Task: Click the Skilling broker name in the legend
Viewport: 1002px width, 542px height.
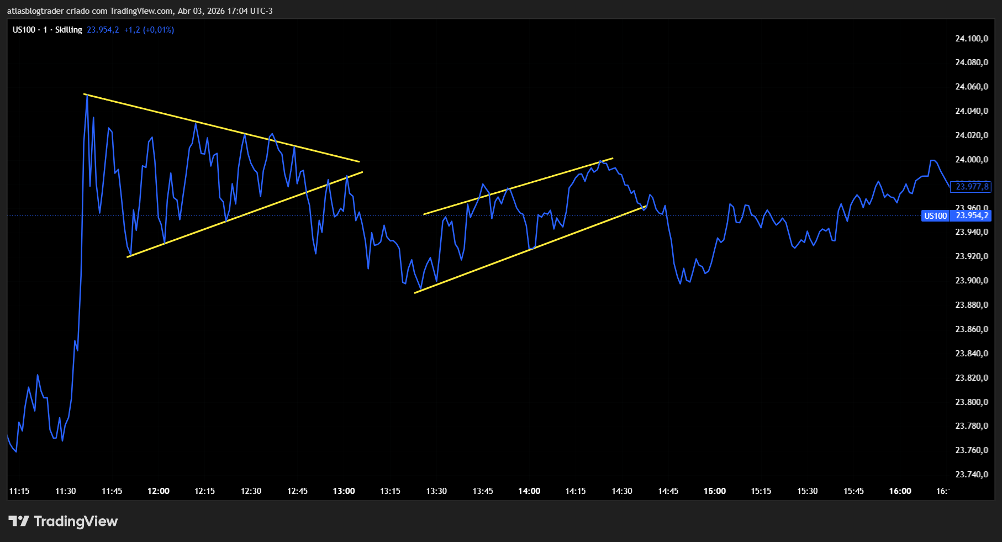Action: tap(68, 30)
